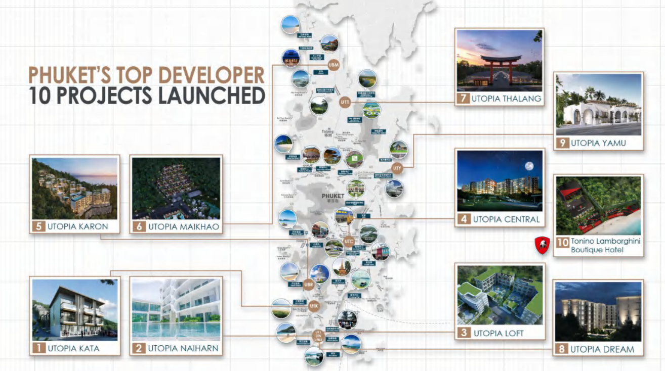Viewport: 665px width, 371px height.
Task: Click the white Big Buddha photo circle
Action: [320, 273]
